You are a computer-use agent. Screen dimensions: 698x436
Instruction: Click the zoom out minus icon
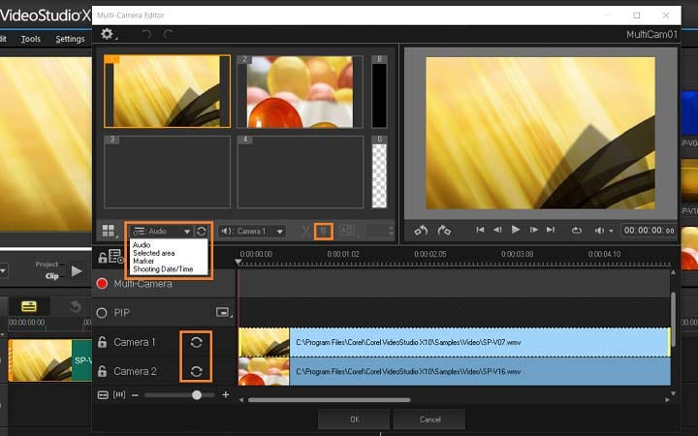coord(135,394)
